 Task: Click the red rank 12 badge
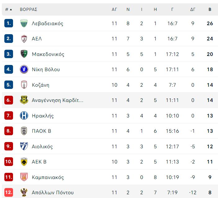[x=9, y=192]
